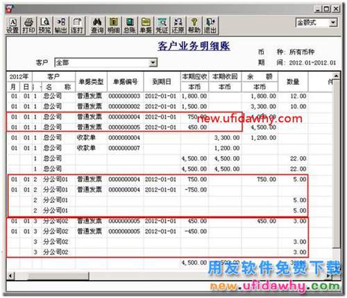Click the 单据编号 column header
Viewport: 347px width, 298px height.
tap(125, 82)
